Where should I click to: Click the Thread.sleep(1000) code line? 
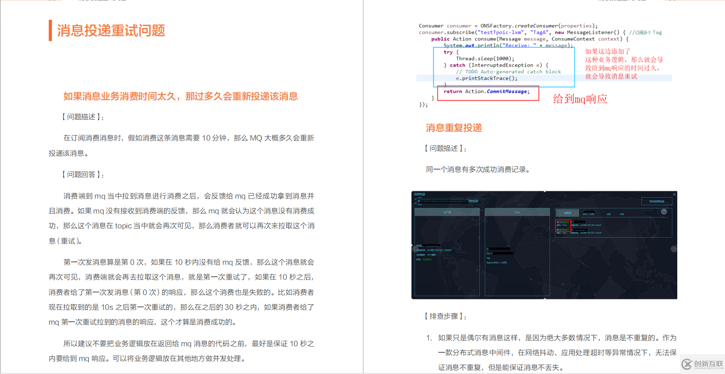click(485, 59)
